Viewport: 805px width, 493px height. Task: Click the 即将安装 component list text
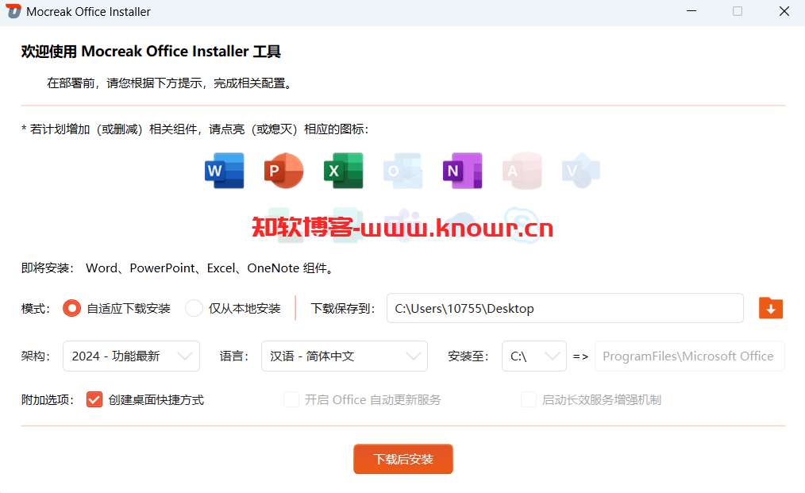click(x=179, y=268)
